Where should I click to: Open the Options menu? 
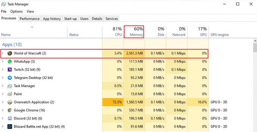pos(16,11)
